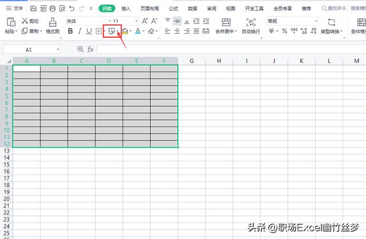Select column H header
Screen dimensions: 366x239
tap(219, 61)
